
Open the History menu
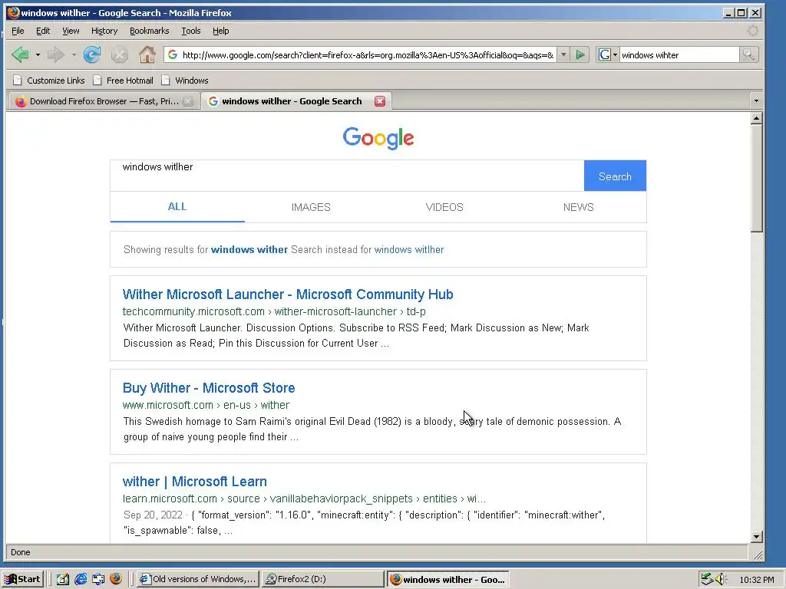(x=104, y=31)
